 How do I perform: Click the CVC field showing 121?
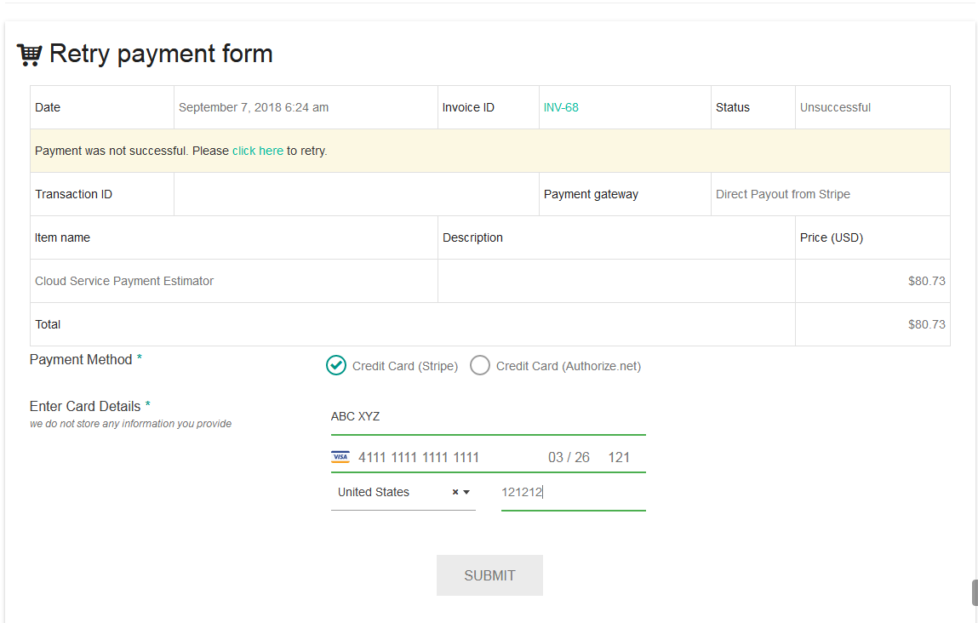point(619,457)
